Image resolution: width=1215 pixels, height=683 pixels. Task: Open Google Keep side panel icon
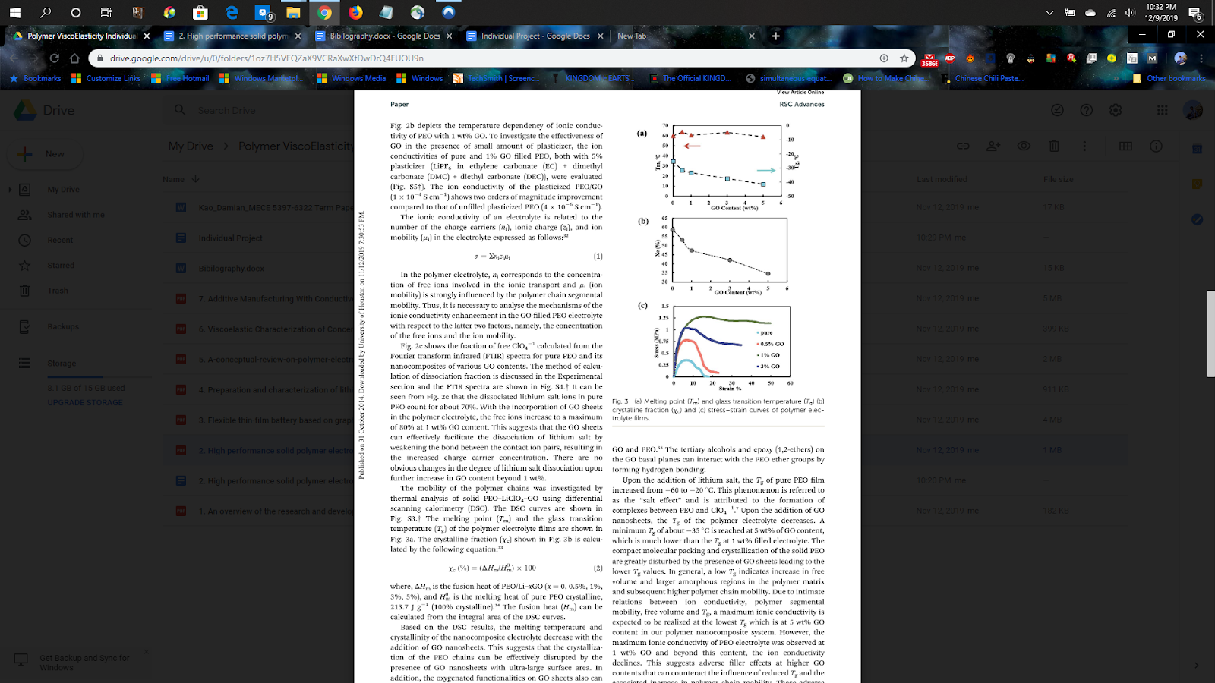(1197, 184)
